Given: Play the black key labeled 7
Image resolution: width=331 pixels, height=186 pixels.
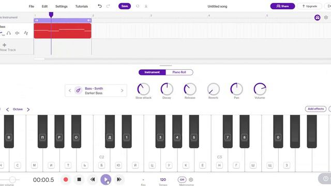Looking at the screenshot, I should pyautogui.click(x=228, y=131).
